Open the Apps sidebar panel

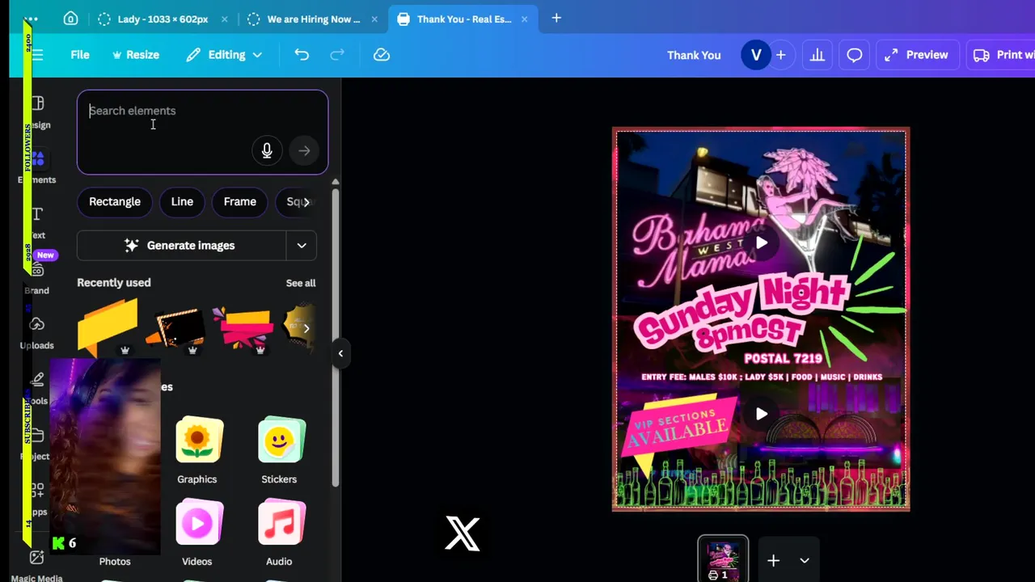[36, 500]
